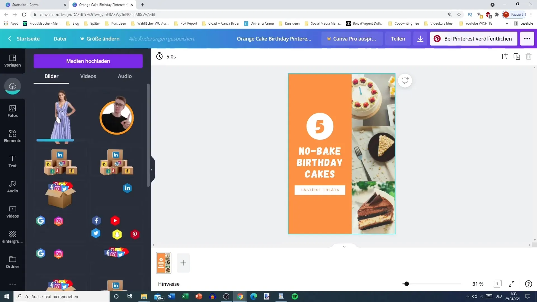Switch to the Audio upload tab
This screenshot has height=302, width=537.
[125, 76]
